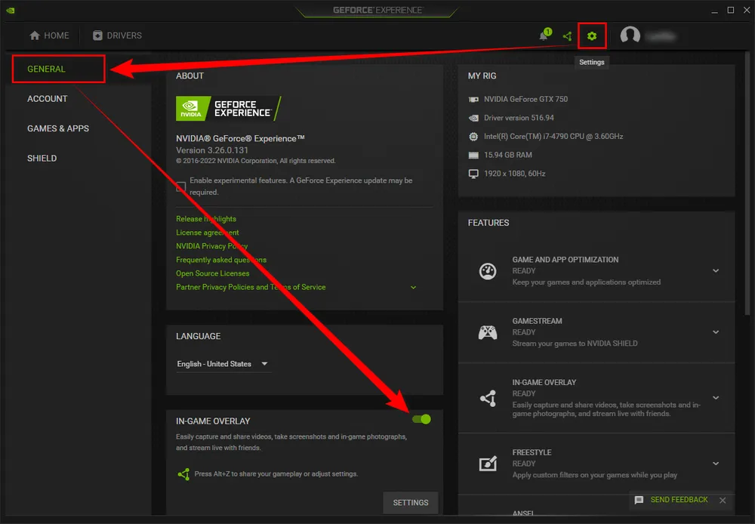Open Partner Privacy Policies and Terms link

click(251, 287)
